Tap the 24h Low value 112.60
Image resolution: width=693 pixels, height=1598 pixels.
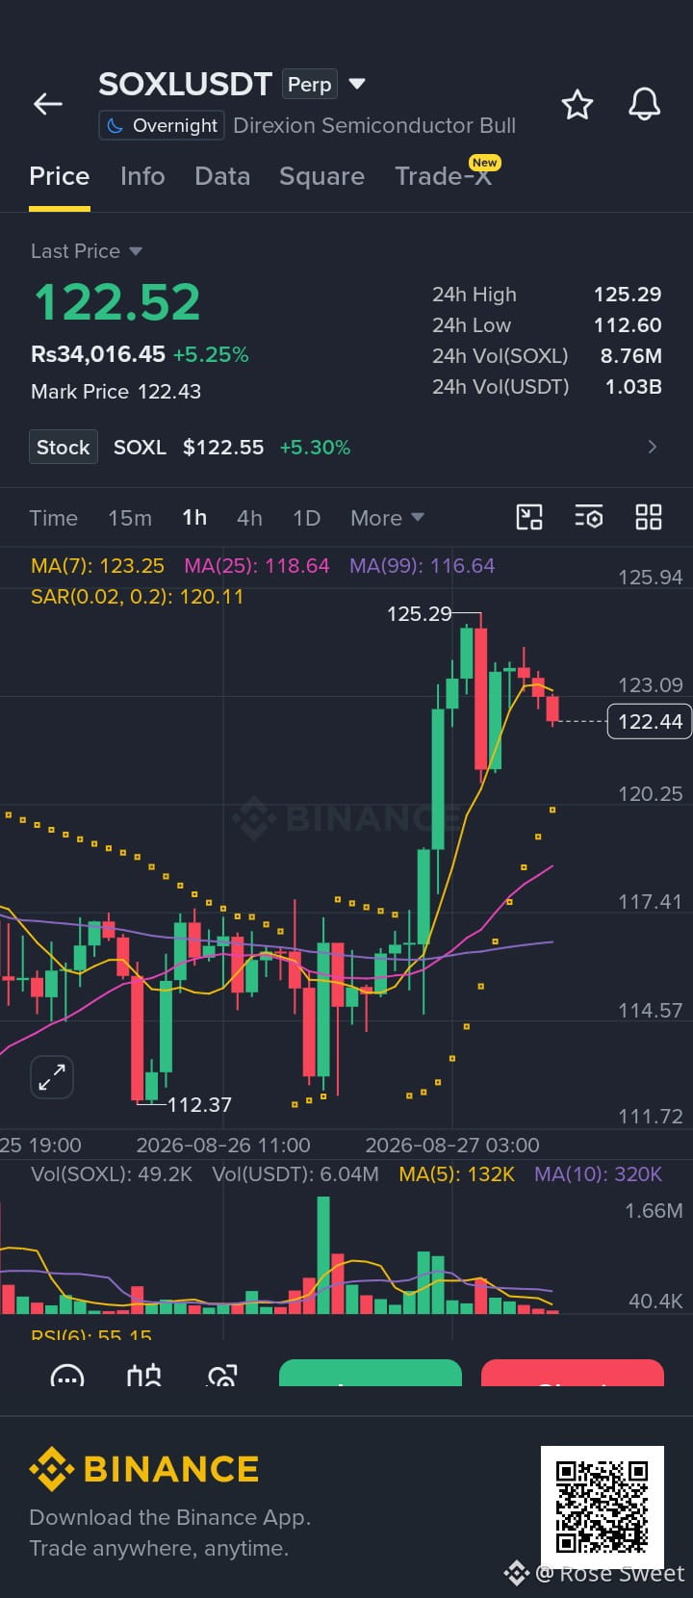click(x=628, y=325)
